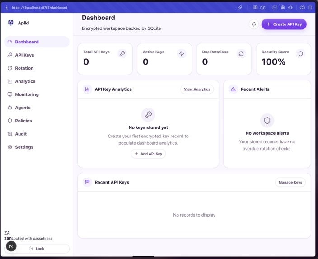Select the crosshair target icon in top bar

[290, 8]
